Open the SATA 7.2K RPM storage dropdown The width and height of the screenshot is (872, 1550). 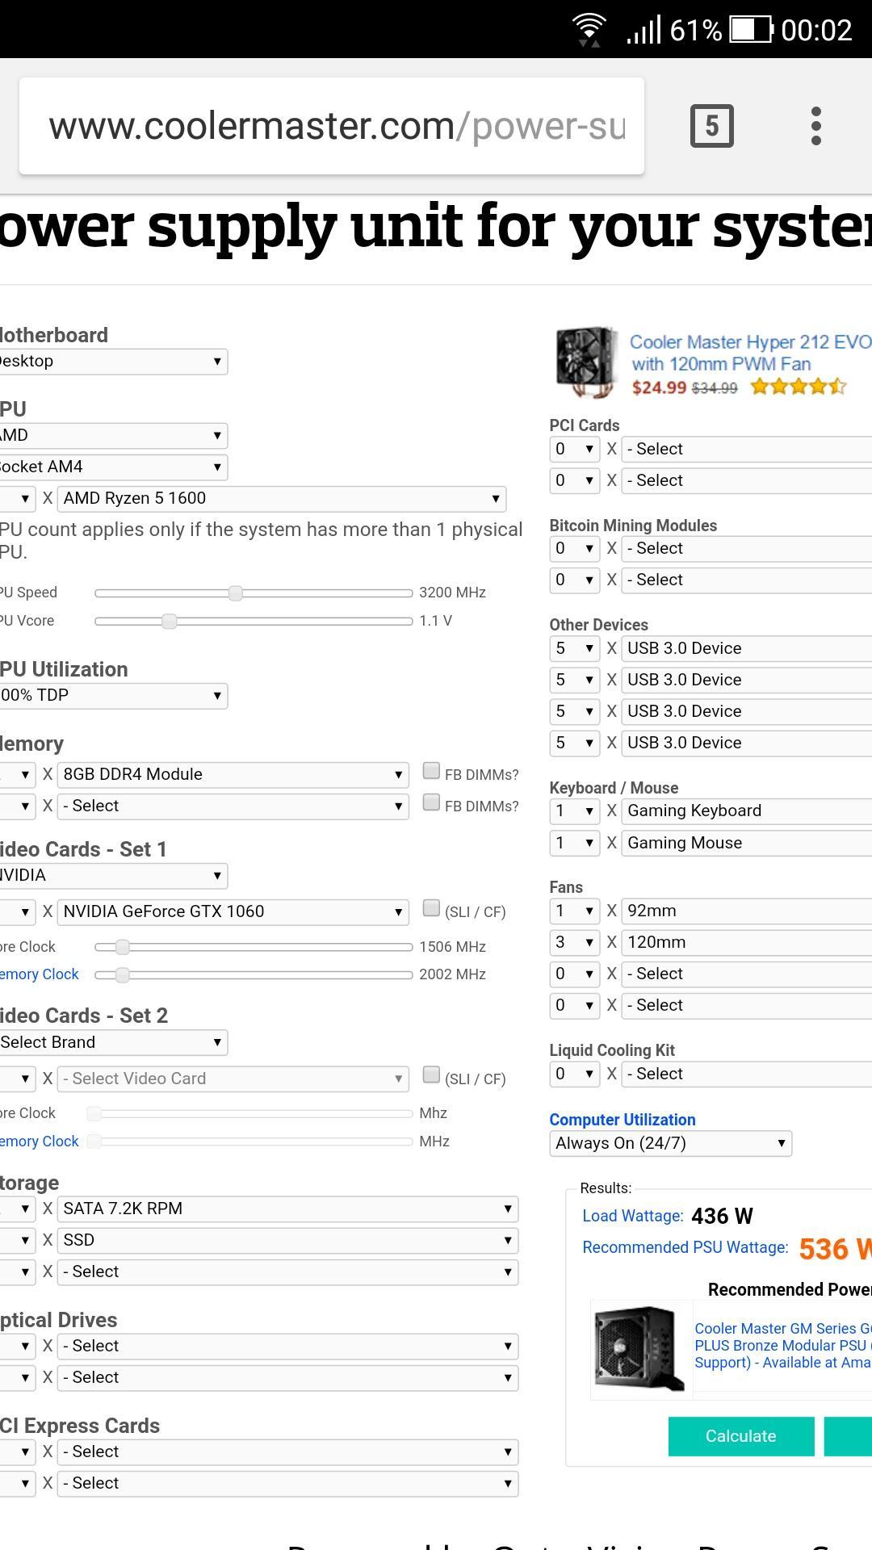tap(287, 1209)
